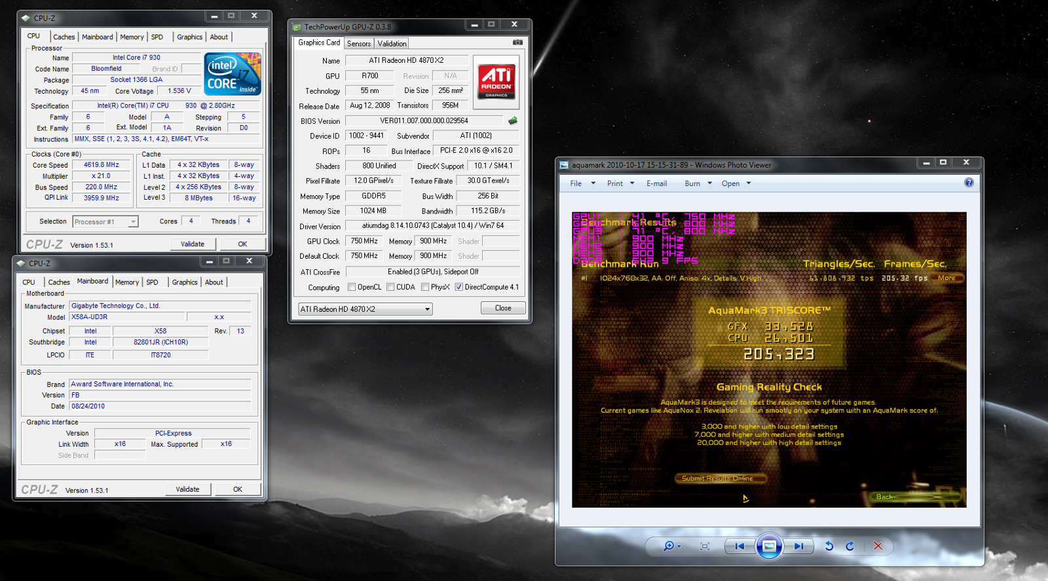Switch to Caches tab in top CPU-Z
The width and height of the screenshot is (1048, 581).
click(x=64, y=37)
